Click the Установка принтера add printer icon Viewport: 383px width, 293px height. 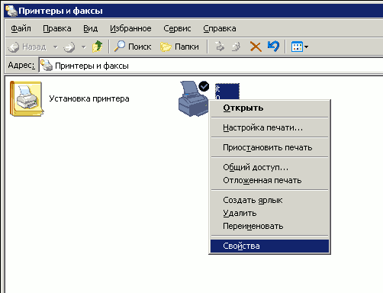click(x=27, y=98)
